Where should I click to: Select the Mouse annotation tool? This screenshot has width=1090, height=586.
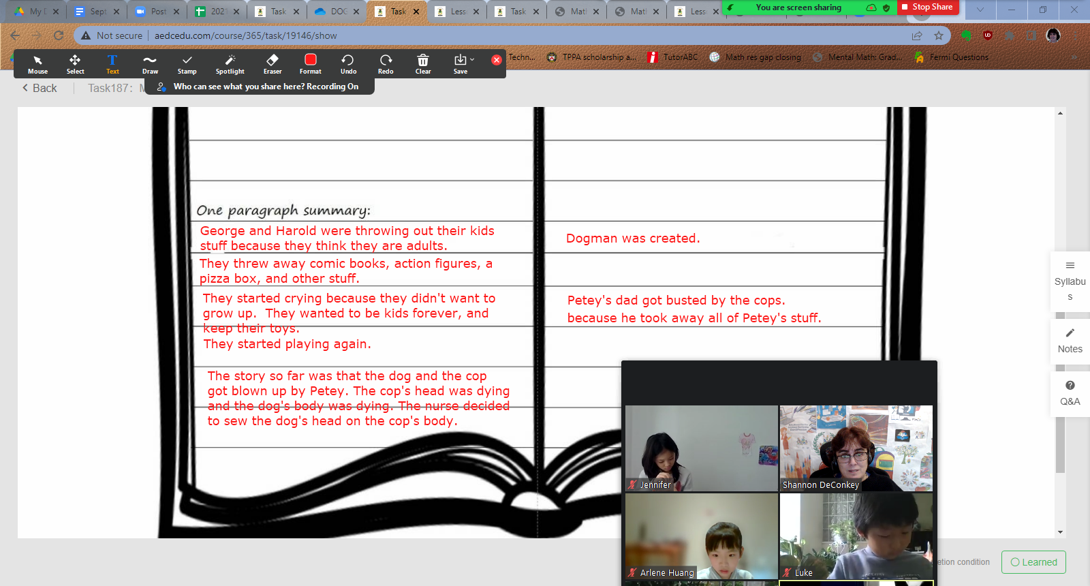37,64
